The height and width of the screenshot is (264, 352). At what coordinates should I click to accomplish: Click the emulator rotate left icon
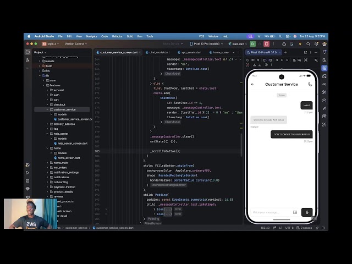click(265, 60)
